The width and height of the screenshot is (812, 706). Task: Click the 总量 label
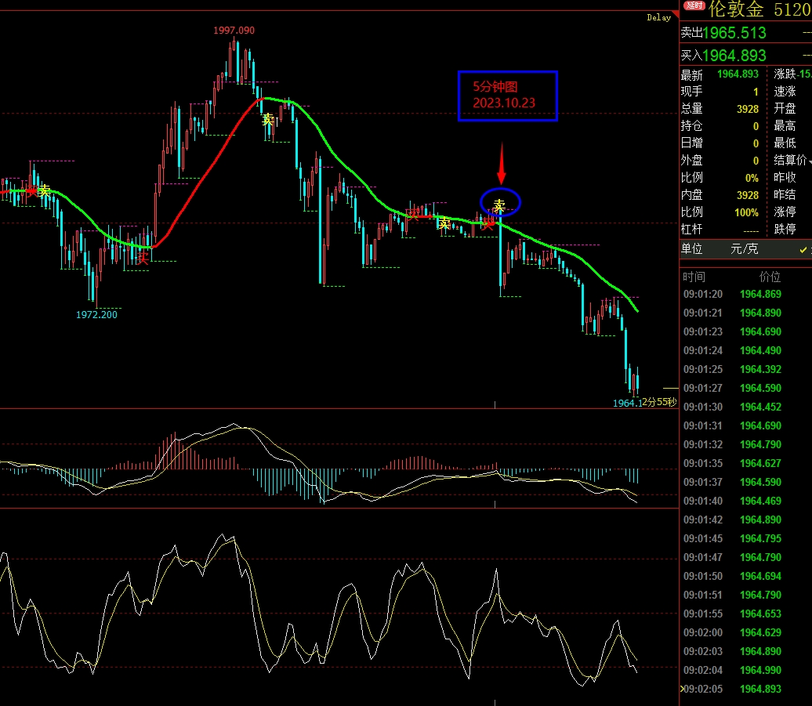tap(692, 109)
